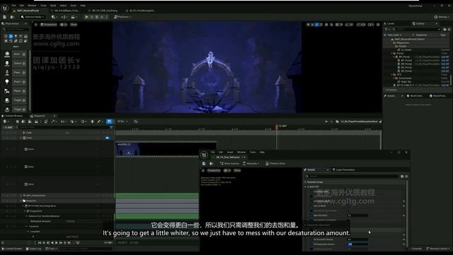
Task: Start Play-in-Editor with the green play icon
Action: 86,17
